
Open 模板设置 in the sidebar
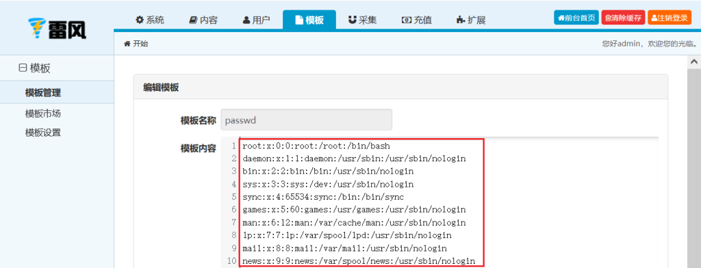(43, 133)
